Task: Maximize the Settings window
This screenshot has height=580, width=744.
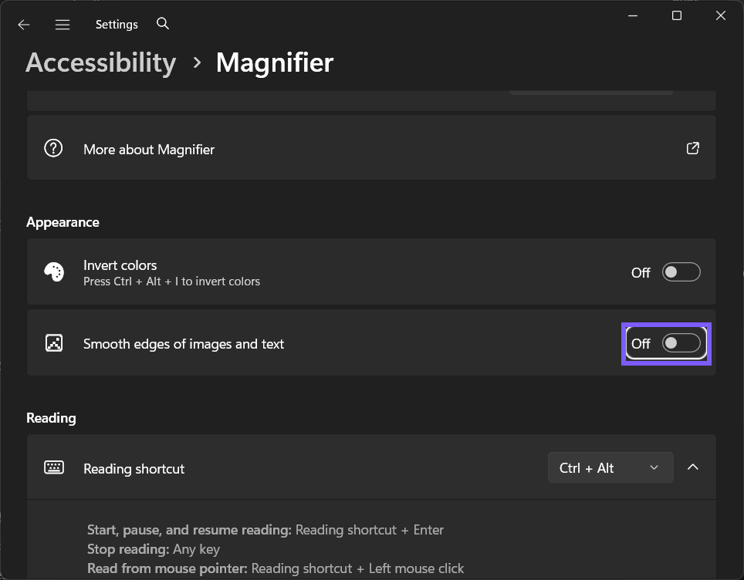Action: click(677, 15)
